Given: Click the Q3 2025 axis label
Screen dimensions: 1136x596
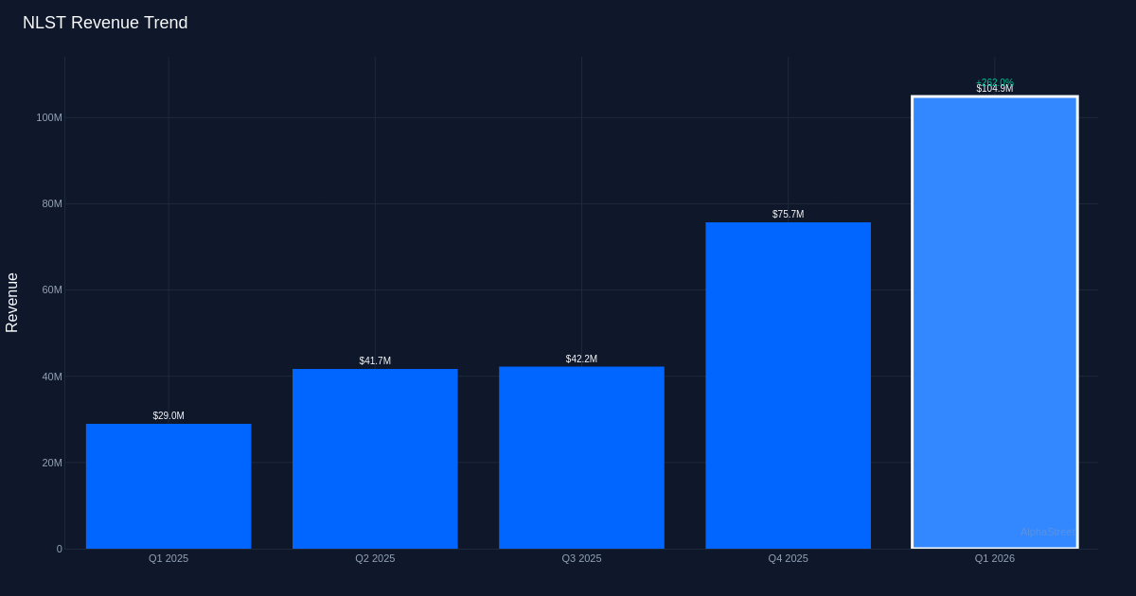Looking at the screenshot, I should tap(581, 558).
